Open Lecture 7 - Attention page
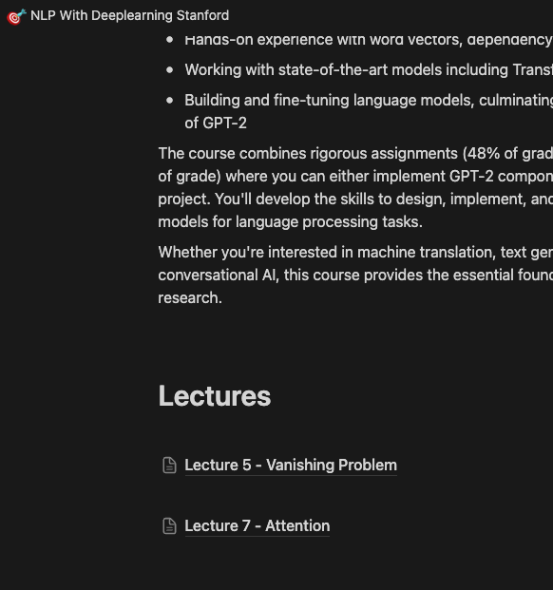The width and height of the screenshot is (553, 590). coord(257,526)
